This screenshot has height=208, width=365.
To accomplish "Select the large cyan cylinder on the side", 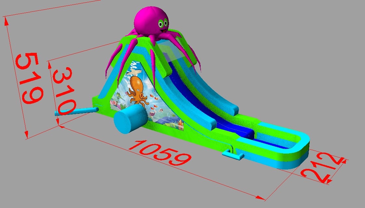I will point(131,119).
